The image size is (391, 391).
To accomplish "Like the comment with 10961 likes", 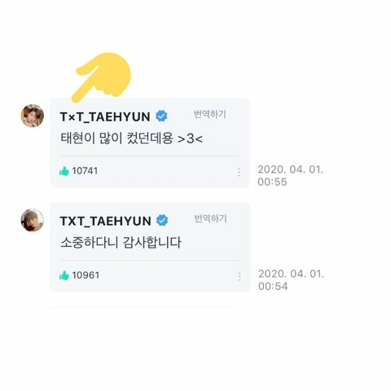I will click(x=64, y=275).
